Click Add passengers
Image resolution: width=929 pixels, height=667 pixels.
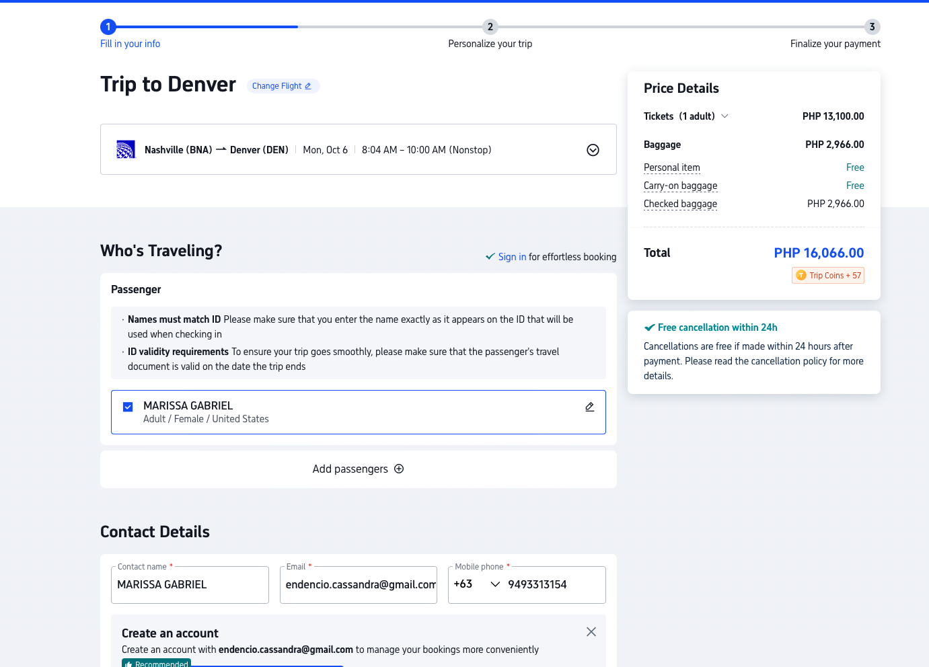point(359,469)
